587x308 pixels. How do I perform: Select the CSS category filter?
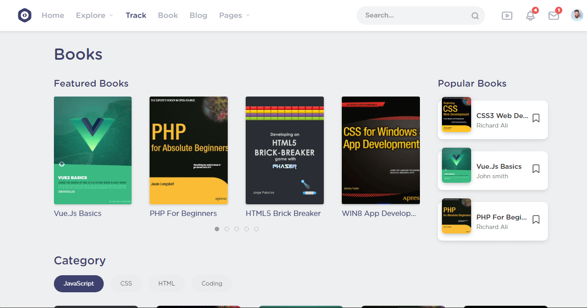pyautogui.click(x=126, y=284)
